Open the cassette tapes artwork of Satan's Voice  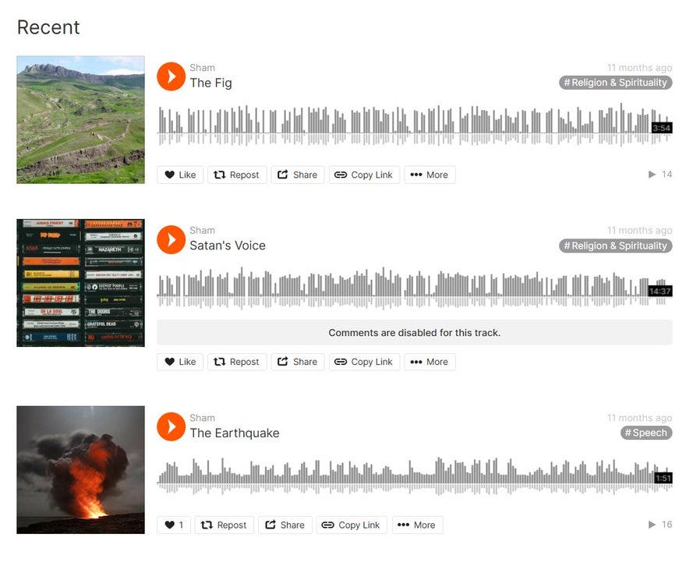(x=80, y=283)
